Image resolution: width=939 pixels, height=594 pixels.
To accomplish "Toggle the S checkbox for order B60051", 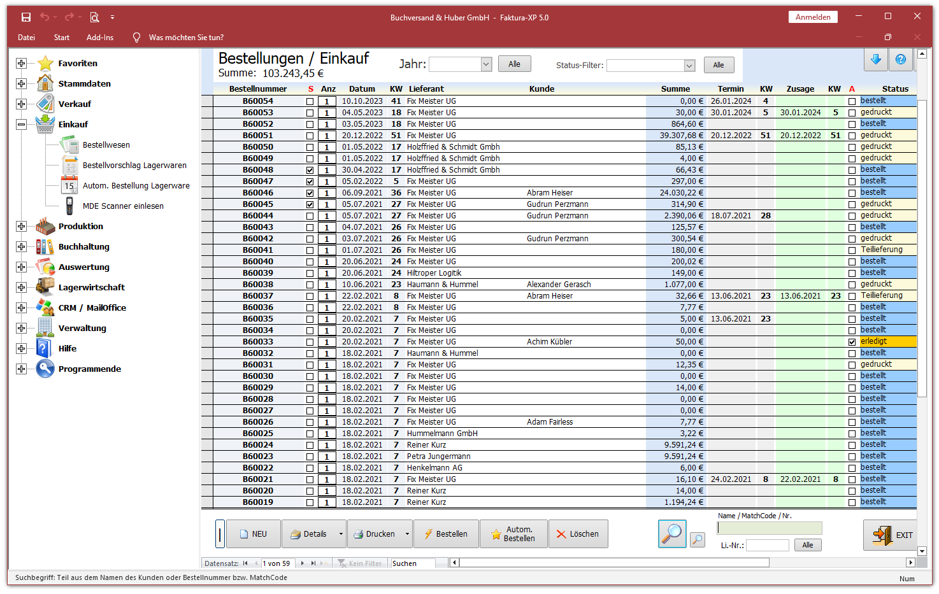I will pyautogui.click(x=310, y=136).
